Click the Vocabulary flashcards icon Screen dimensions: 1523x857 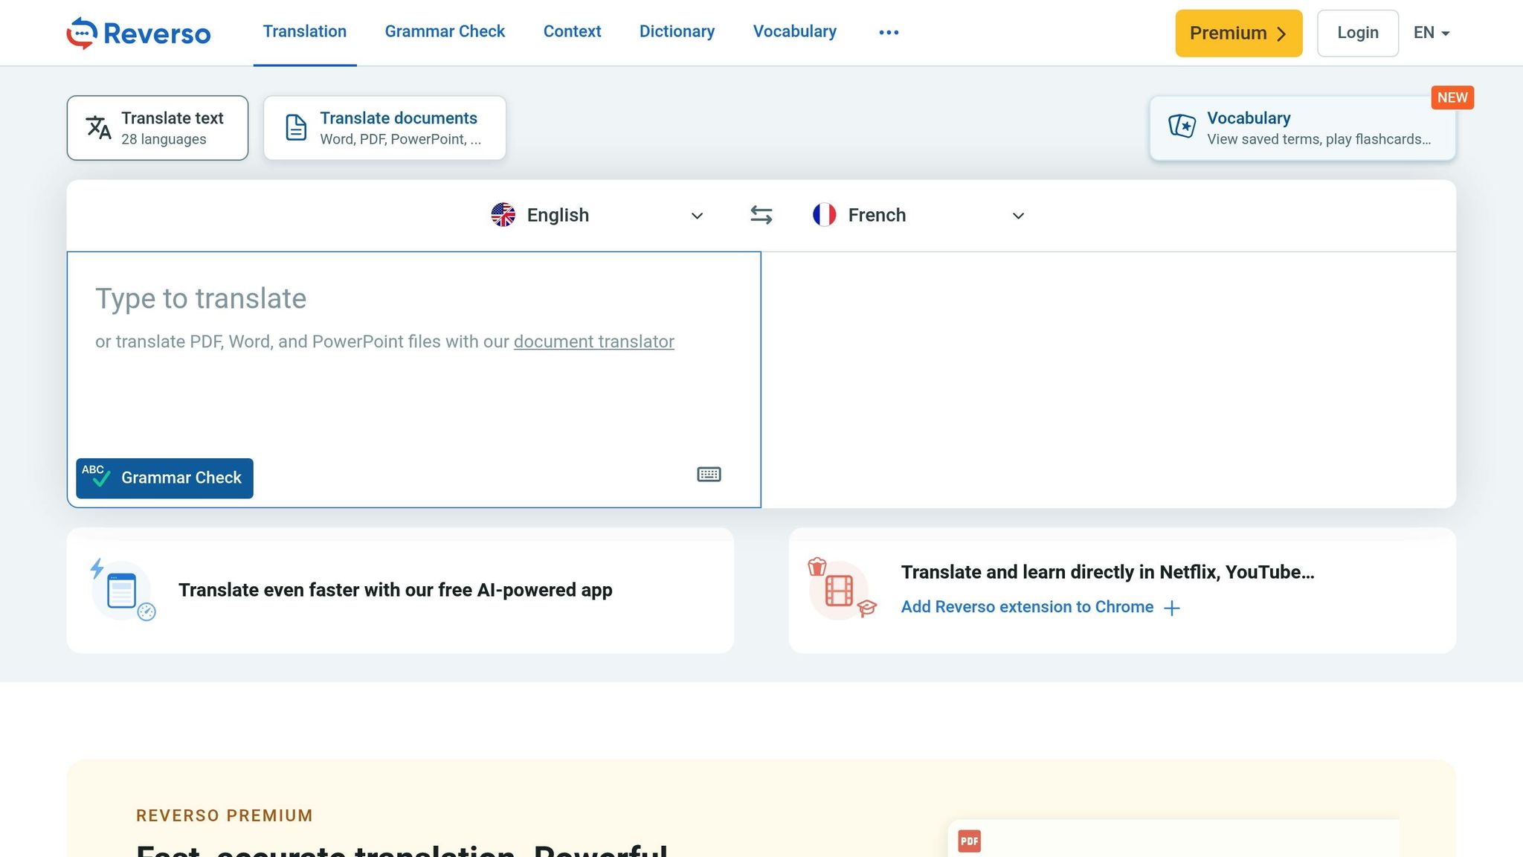(x=1182, y=126)
